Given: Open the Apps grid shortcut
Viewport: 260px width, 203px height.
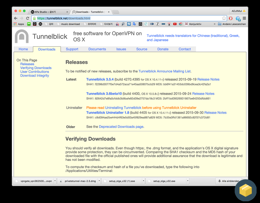Looking at the screenshot, I should tap(19, 24).
